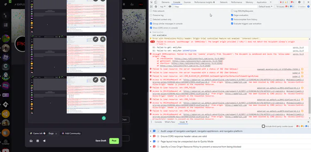Open the drawer's three-dot more tools menu
Image resolution: width=311 pixels, height=152 pixels.
coord(151,122)
